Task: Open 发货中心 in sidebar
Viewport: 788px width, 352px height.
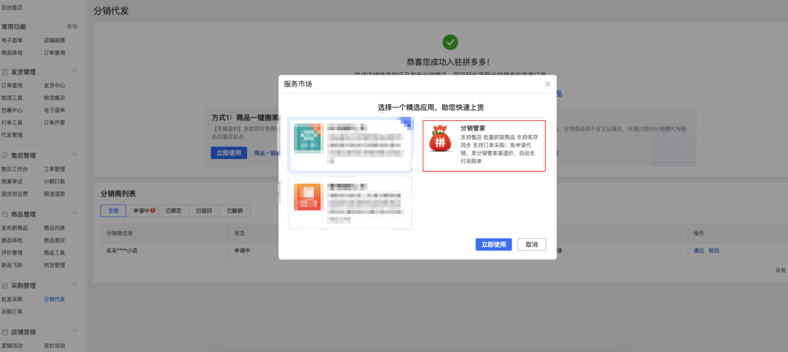Action: (x=54, y=85)
